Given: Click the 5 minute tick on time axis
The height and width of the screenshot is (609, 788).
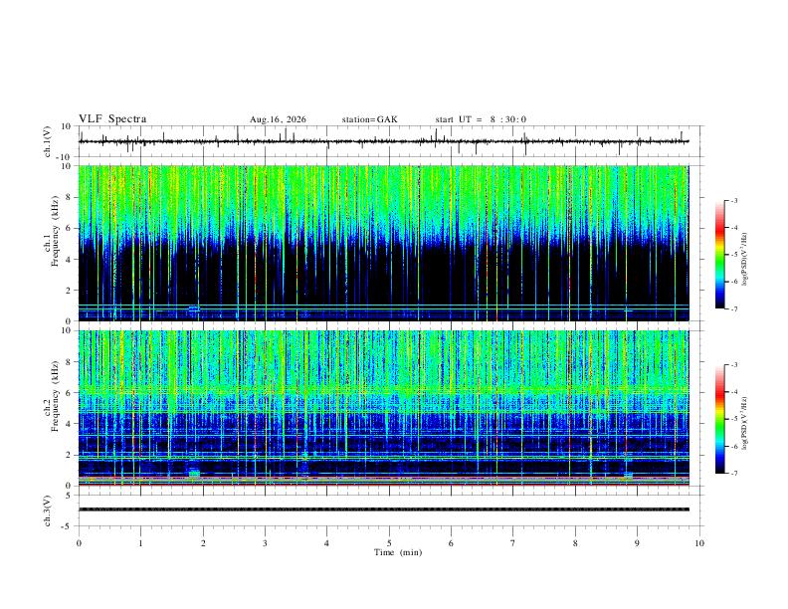Looking at the screenshot, I should pos(389,543).
